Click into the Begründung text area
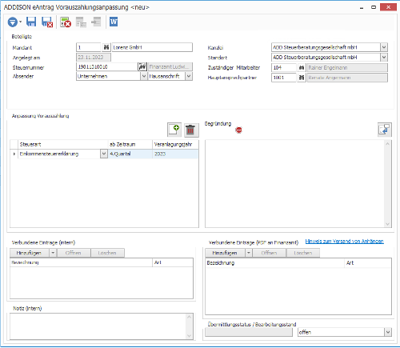The height and width of the screenshot is (348, 400). click(x=294, y=184)
